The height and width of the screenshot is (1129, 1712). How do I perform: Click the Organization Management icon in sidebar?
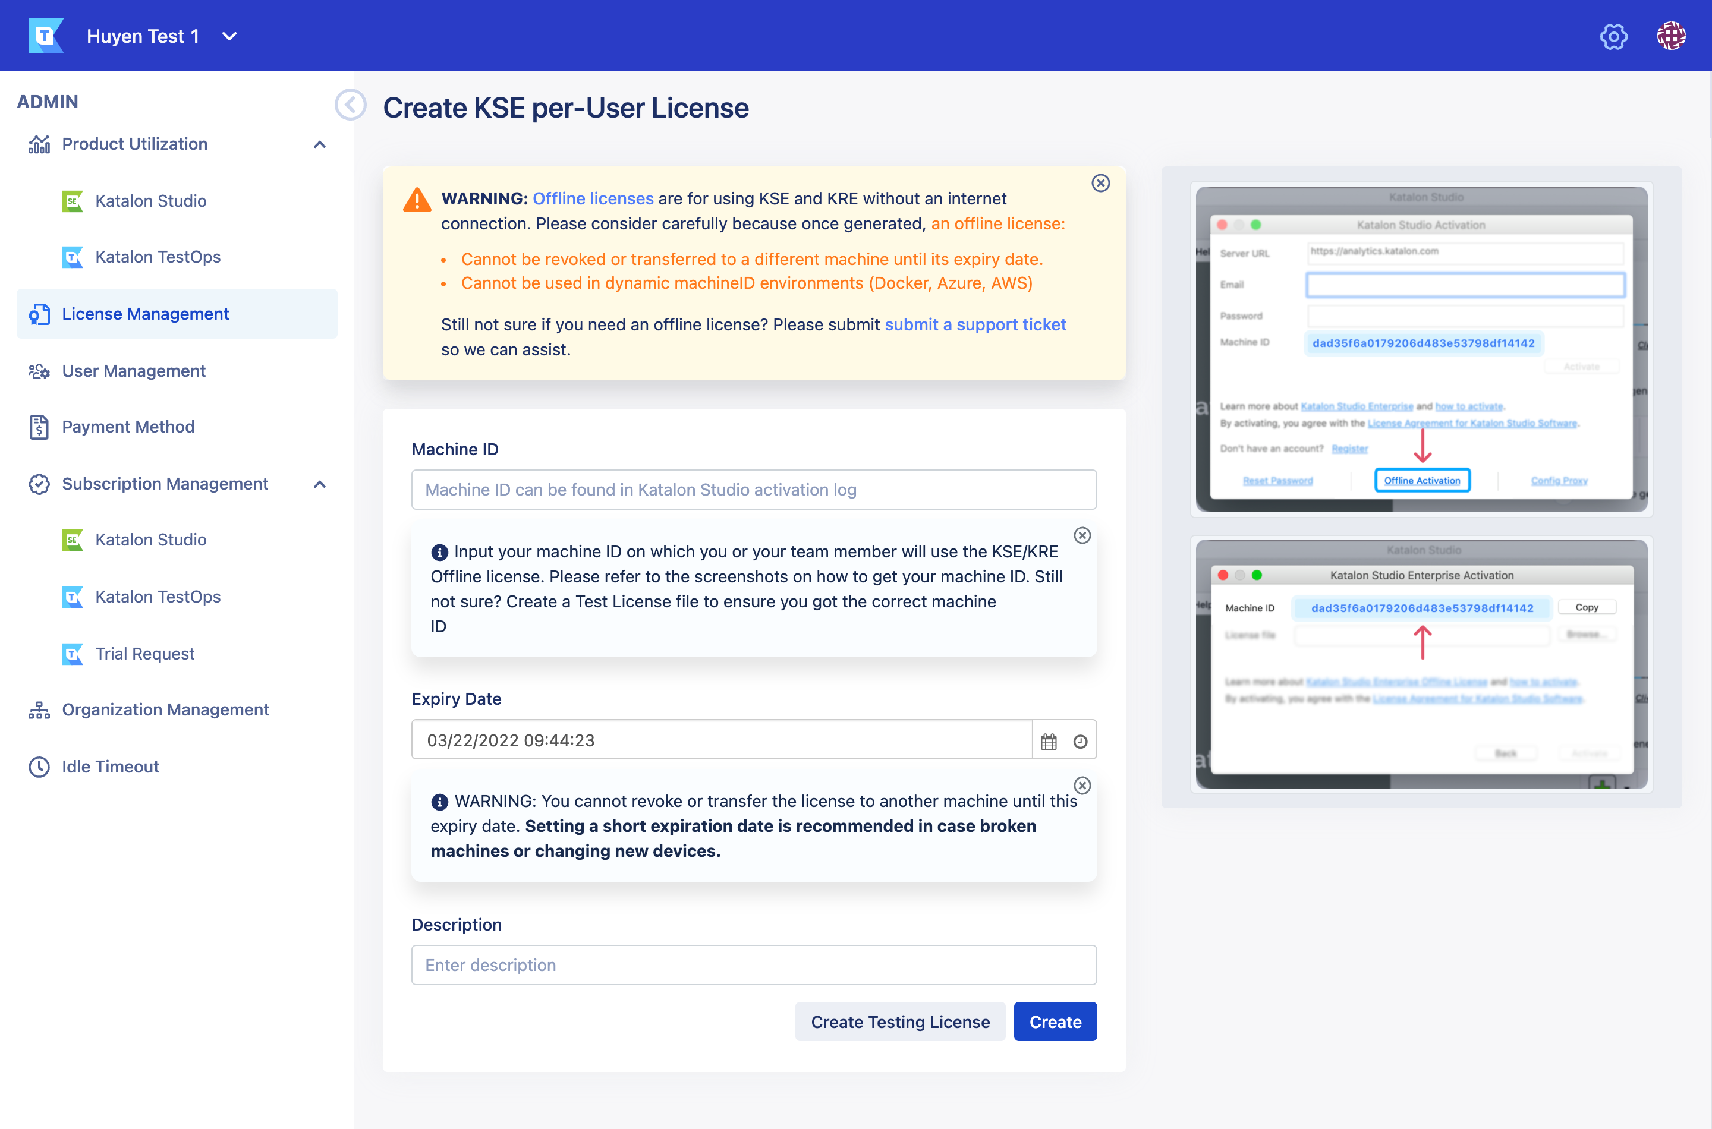pos(39,709)
